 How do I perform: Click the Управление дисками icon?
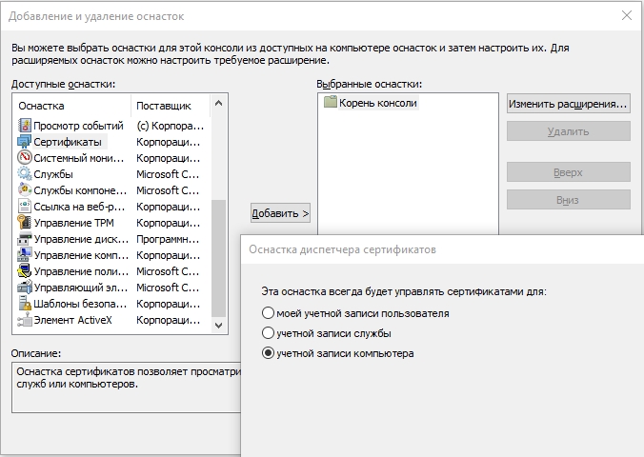click(x=25, y=239)
